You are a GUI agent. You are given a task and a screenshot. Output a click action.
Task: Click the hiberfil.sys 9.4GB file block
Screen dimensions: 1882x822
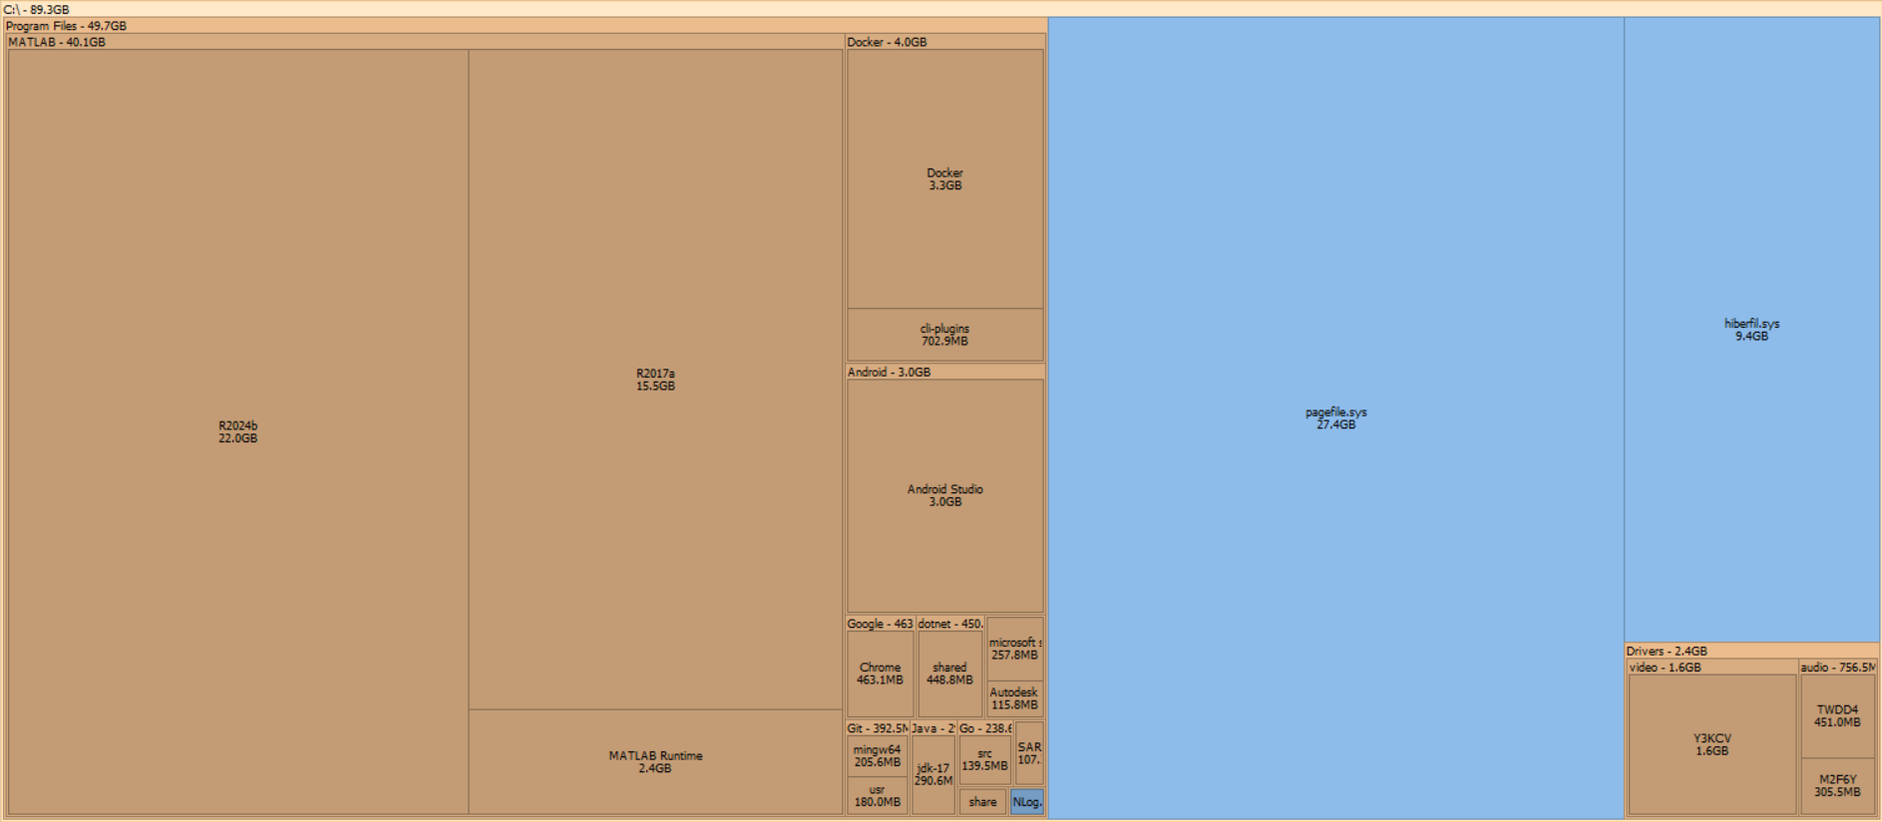(x=1751, y=330)
